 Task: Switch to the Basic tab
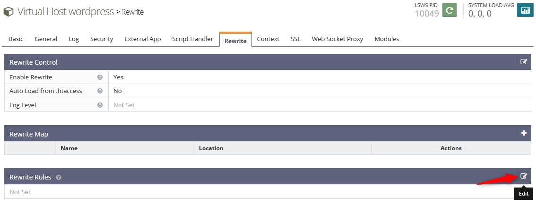point(16,39)
